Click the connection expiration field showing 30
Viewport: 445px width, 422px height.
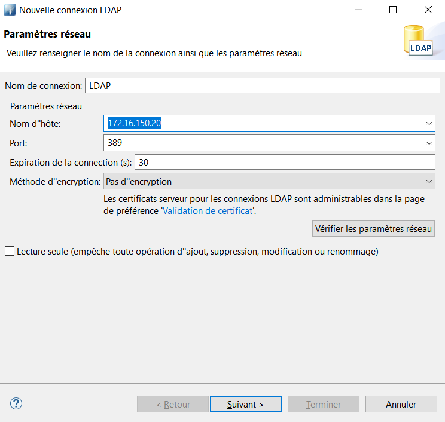click(x=285, y=162)
